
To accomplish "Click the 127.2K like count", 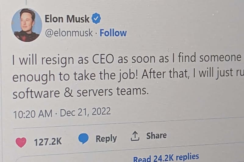I will (x=48, y=142).
